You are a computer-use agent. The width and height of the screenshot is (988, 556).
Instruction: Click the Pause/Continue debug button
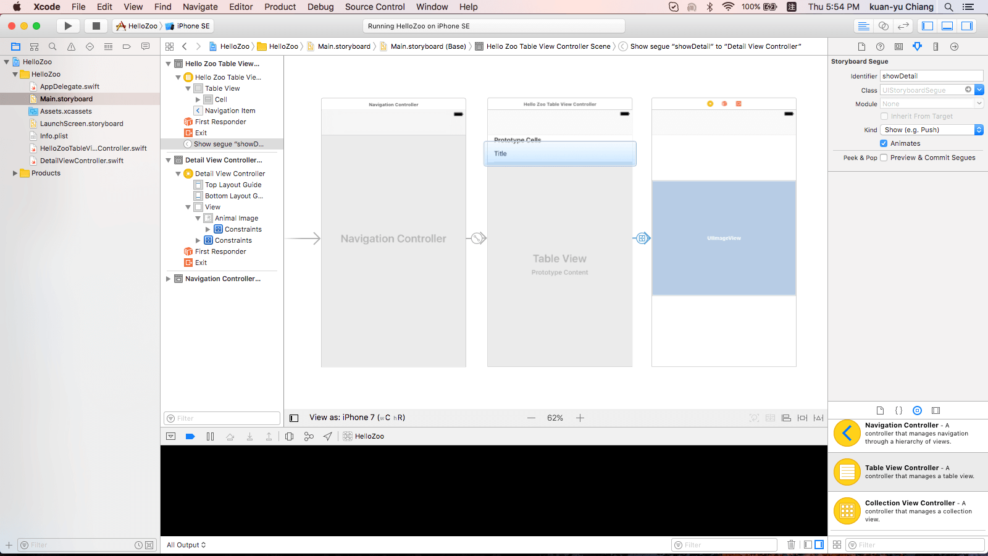[210, 436]
